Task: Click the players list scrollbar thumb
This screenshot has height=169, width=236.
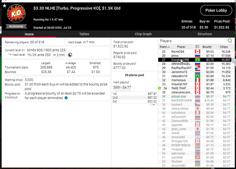Action: tap(233, 60)
